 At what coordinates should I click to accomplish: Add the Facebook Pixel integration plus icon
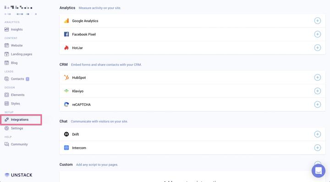317,34
